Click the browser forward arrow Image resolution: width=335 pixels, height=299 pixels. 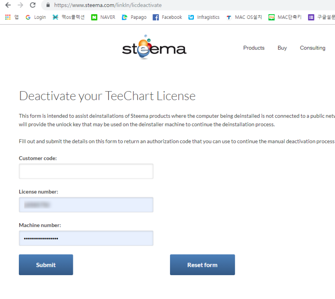point(20,5)
